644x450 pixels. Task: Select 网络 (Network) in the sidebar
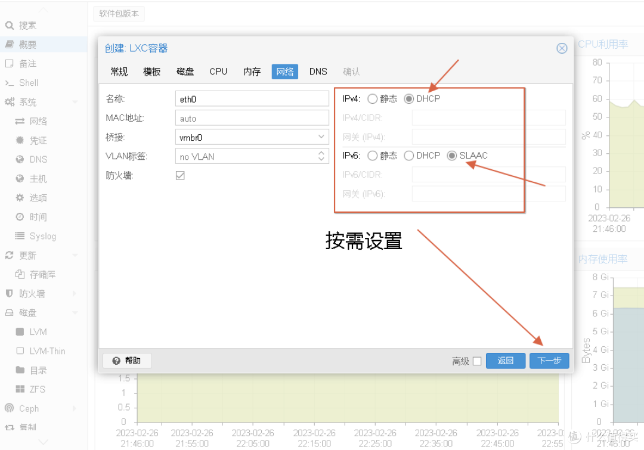click(x=36, y=121)
